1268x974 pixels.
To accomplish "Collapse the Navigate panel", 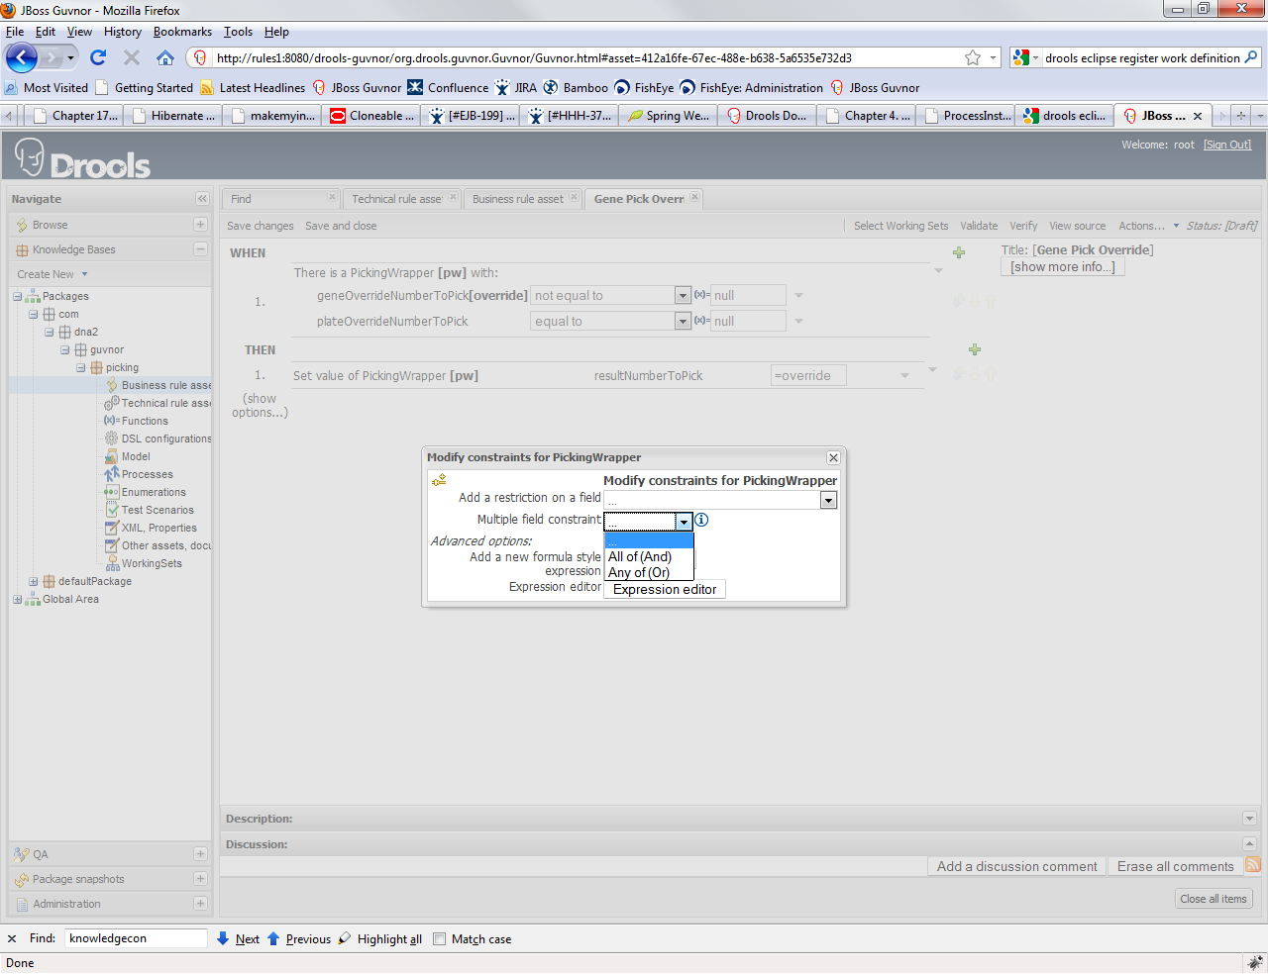I will pos(202,199).
